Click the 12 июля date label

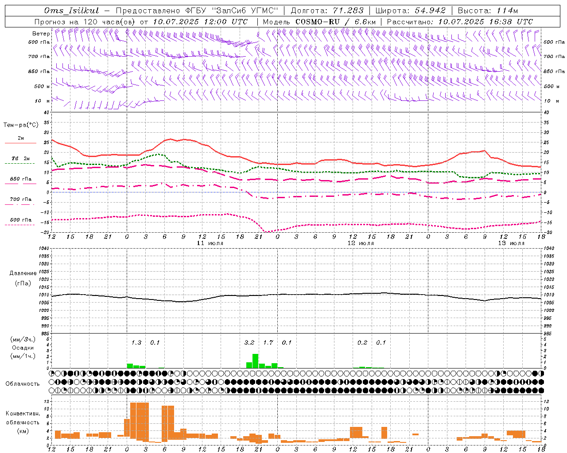click(x=361, y=243)
